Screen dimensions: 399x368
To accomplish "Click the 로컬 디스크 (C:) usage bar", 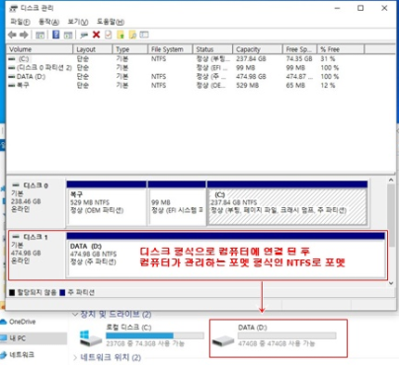I will tap(155, 335).
